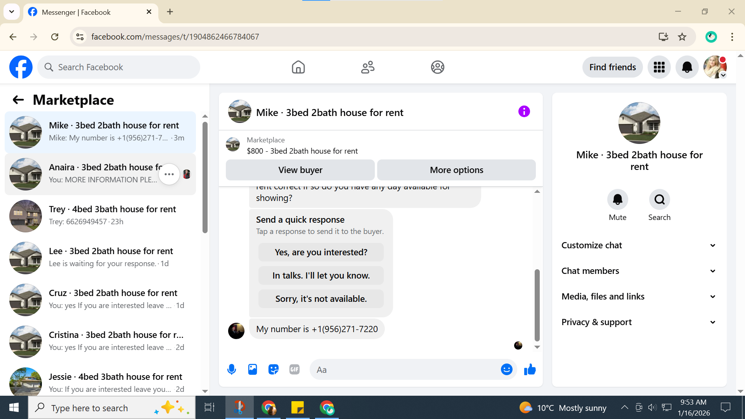Screen dimensions: 745x419
Task: Open emoji picker in message box
Action: click(506, 369)
